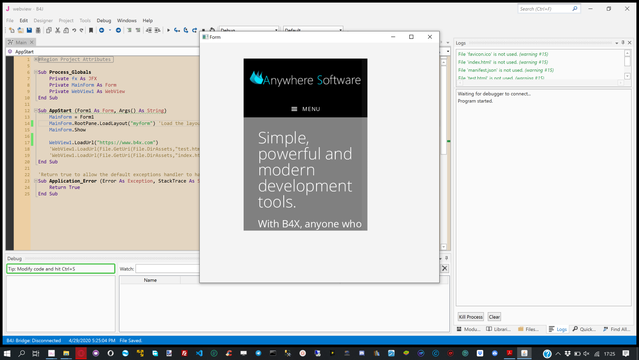Click the Navigate backward arrow icon
The width and height of the screenshot is (639, 360).
(x=102, y=30)
